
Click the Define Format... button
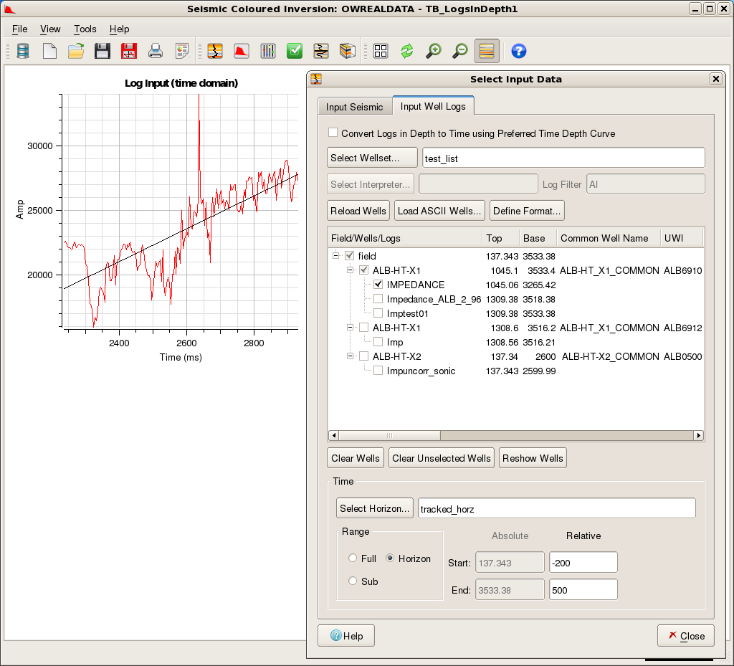(x=527, y=211)
